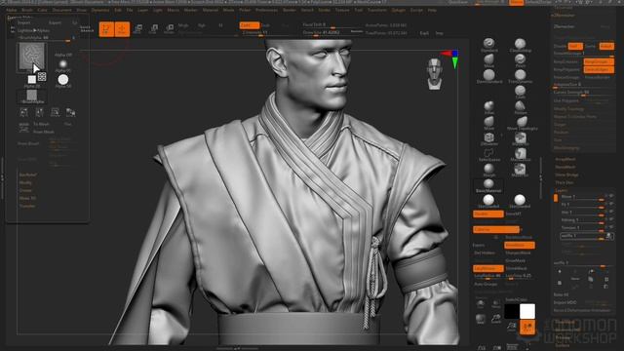Expand the Modify section in Alpha palette

click(25, 182)
